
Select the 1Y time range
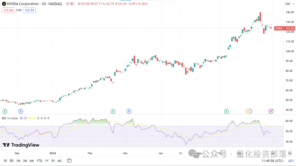coord(47,161)
